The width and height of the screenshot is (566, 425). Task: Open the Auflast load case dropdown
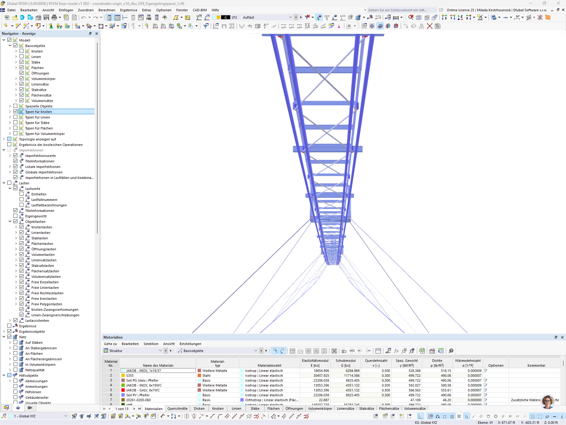point(290,17)
